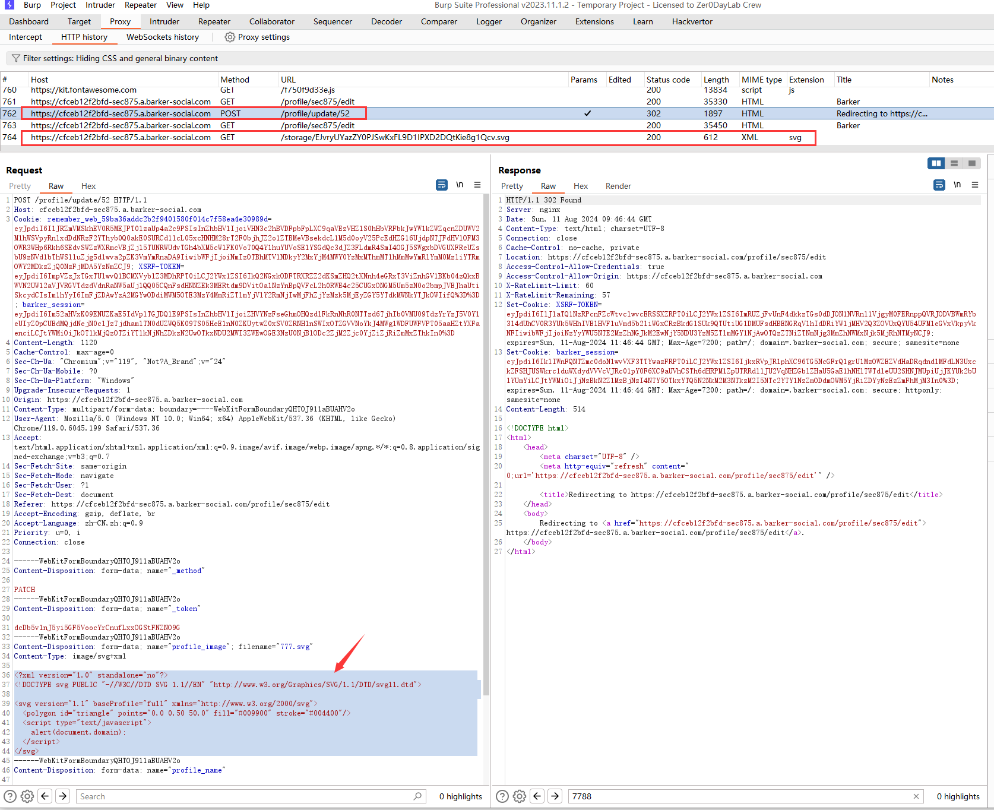Open Response search settings gear
Screen dimensions: 994x810
click(520, 796)
